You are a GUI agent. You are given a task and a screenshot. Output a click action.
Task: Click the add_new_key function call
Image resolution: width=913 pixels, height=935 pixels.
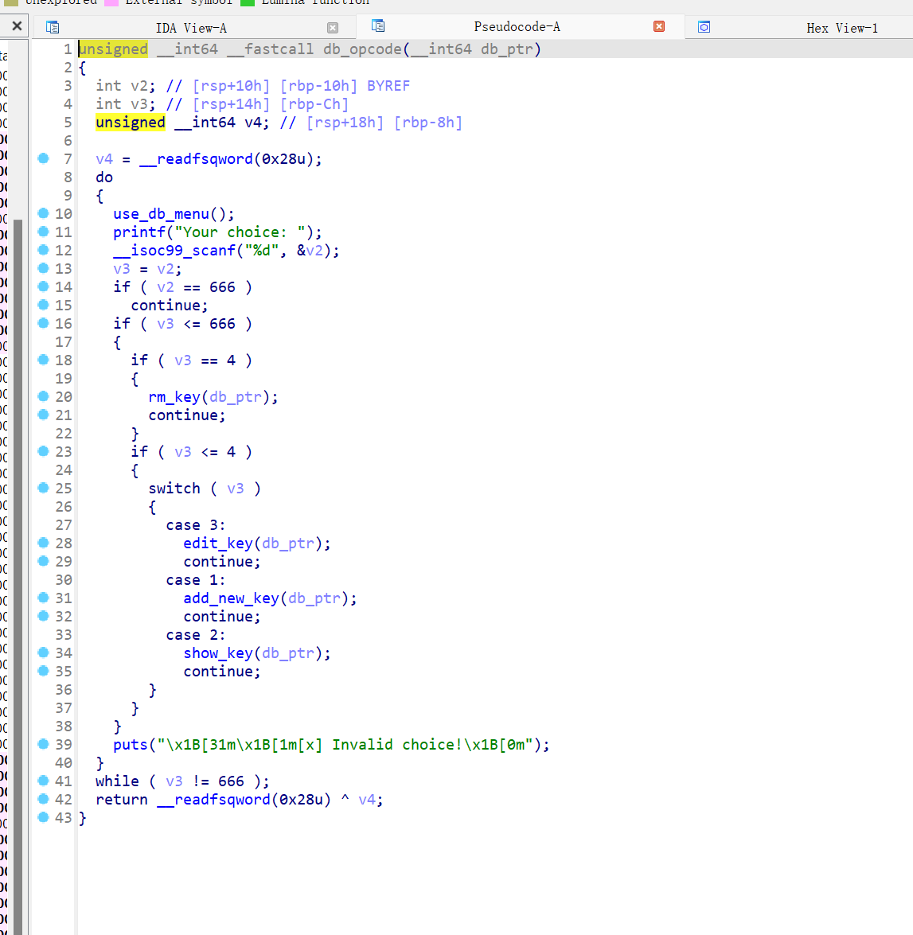(232, 598)
